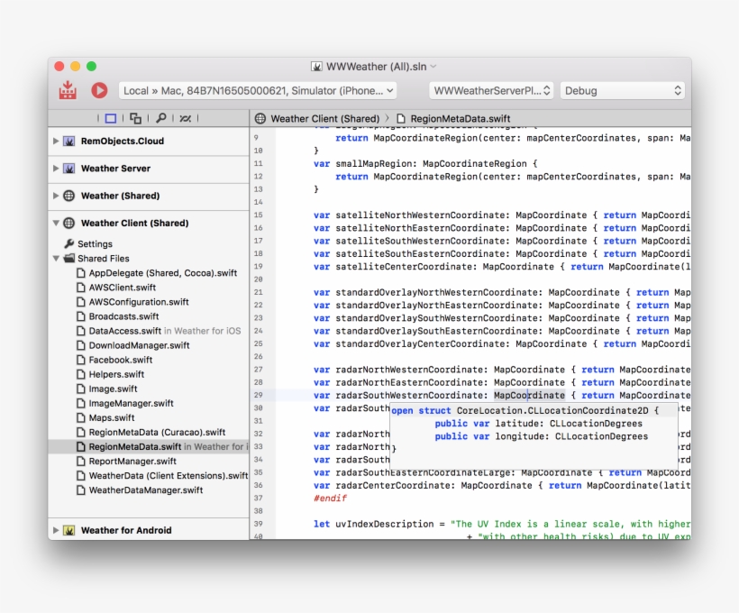
Task: Click uvIndexDescription on line 39
Action: click(384, 524)
